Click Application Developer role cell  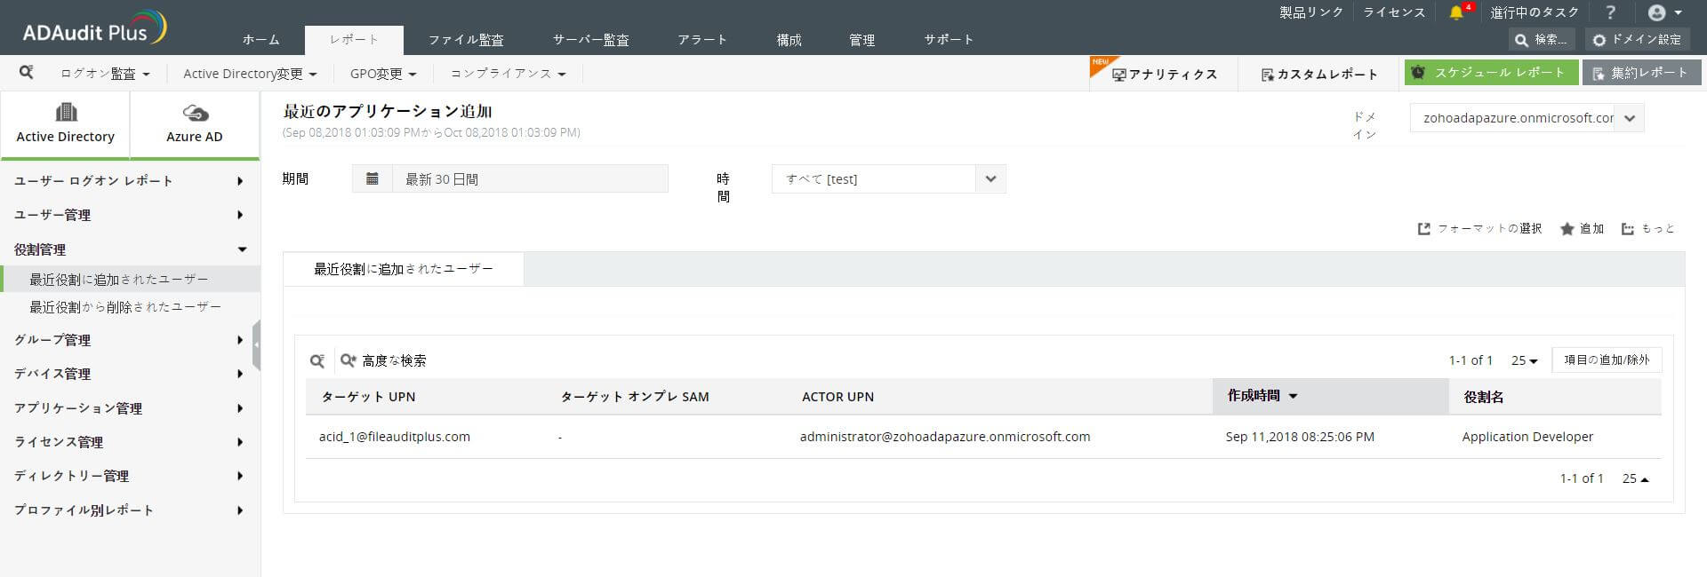[1527, 437]
